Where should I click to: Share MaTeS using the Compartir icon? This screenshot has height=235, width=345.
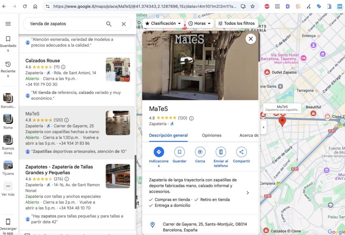pyautogui.click(x=241, y=152)
